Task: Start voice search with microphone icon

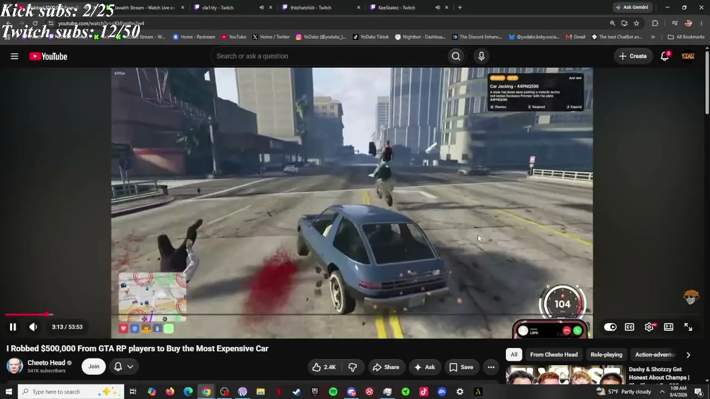Action: tap(481, 56)
